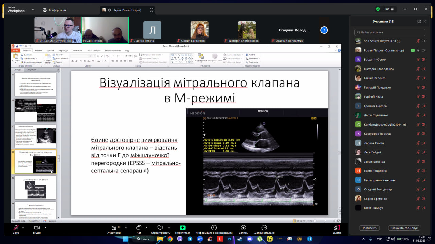Open the Chat (Чат) panel
This screenshot has width=435, height=244.
click(x=139, y=228)
